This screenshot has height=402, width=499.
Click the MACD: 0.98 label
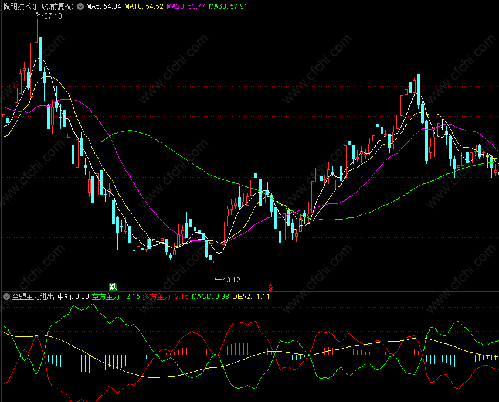tap(211, 297)
